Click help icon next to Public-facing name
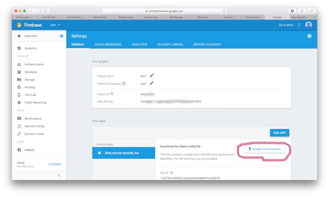This screenshot has width=329, height=197. tap(124, 83)
